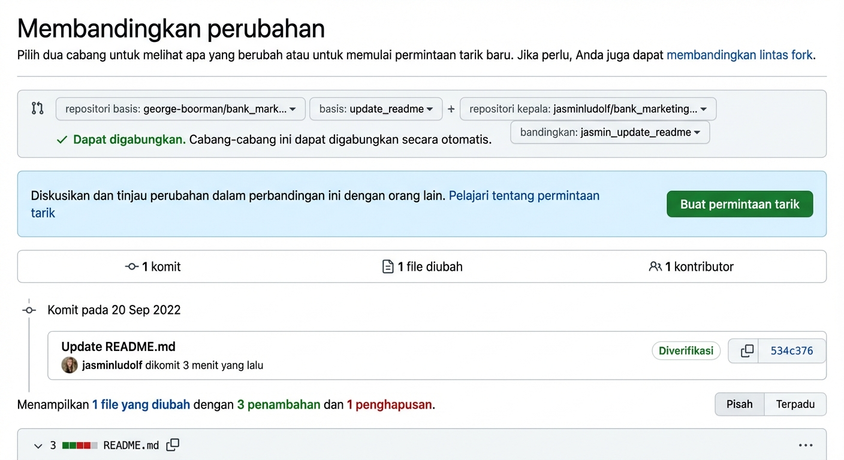Open the jasminludolf author link
Viewport: 844px width, 460px height.
(x=112, y=365)
